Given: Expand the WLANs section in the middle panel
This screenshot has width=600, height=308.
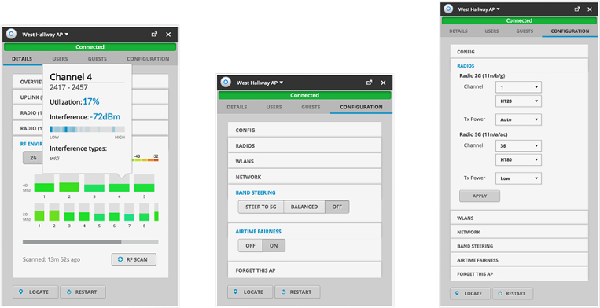Looking at the screenshot, I should 304,161.
